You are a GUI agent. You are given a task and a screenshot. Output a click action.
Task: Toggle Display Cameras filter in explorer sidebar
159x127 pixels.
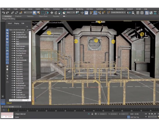click(x=7, y=39)
